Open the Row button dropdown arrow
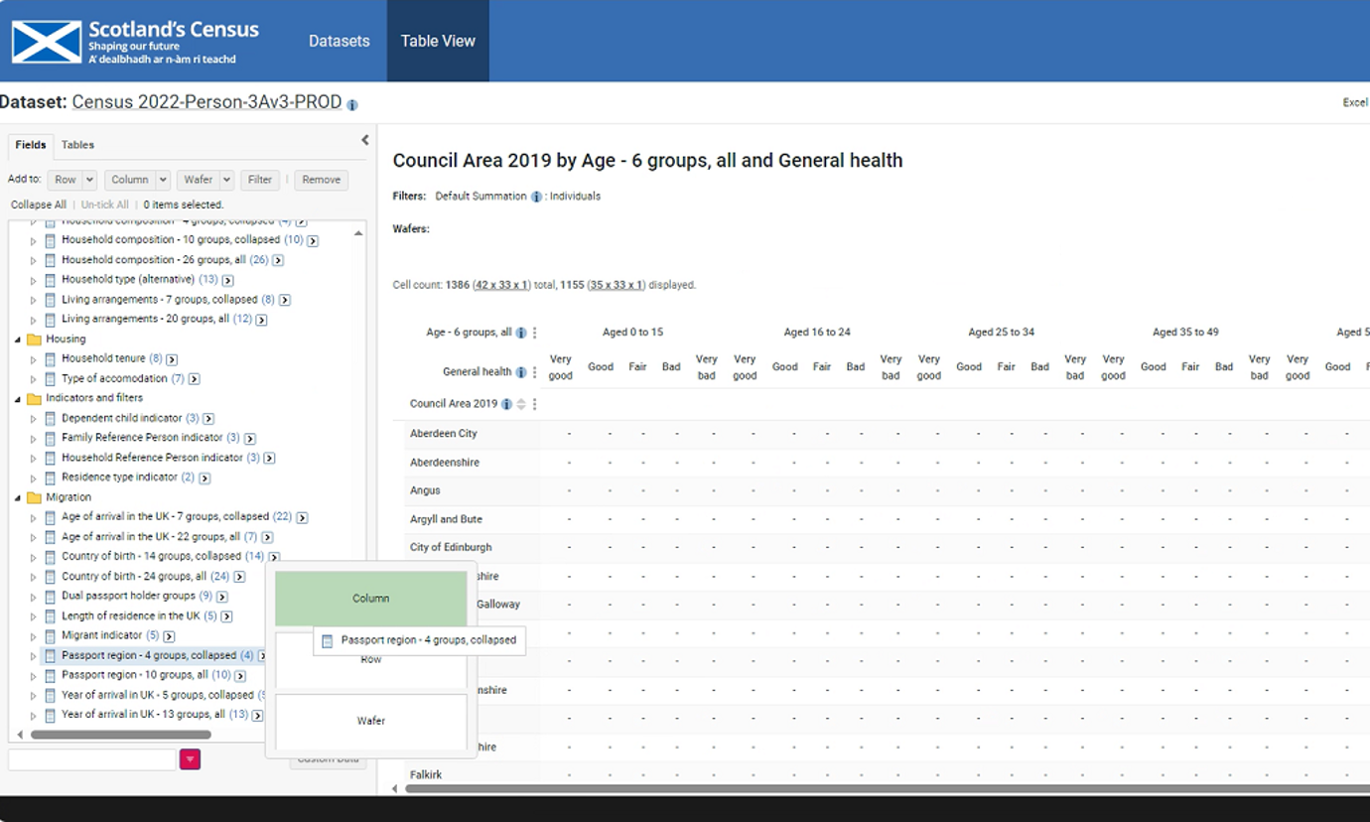 [x=89, y=180]
